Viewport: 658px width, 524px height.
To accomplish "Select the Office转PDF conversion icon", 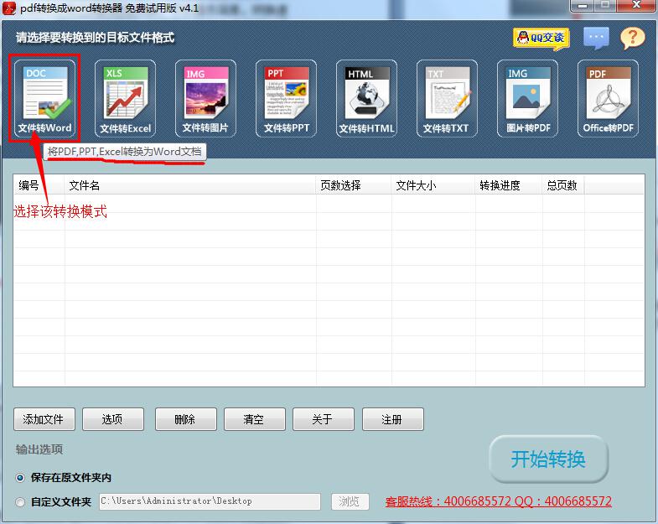I will click(x=608, y=98).
